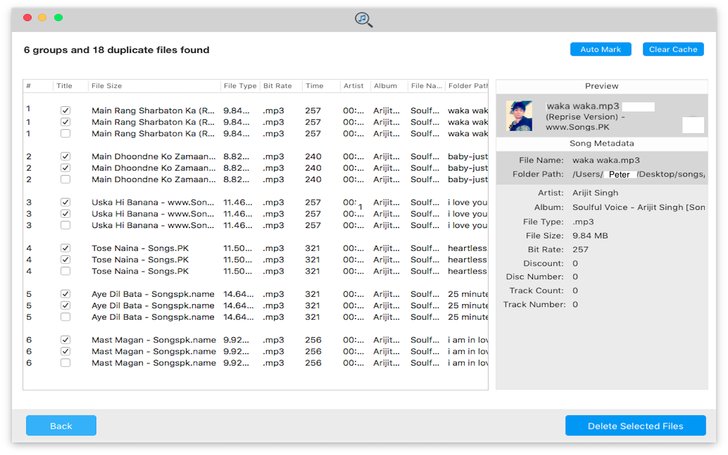728x455 pixels.
Task: Click the File Type column header
Action: pyautogui.click(x=240, y=86)
